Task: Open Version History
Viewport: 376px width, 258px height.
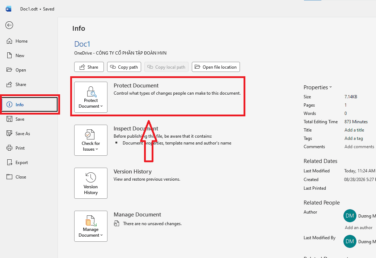Action: point(91,183)
